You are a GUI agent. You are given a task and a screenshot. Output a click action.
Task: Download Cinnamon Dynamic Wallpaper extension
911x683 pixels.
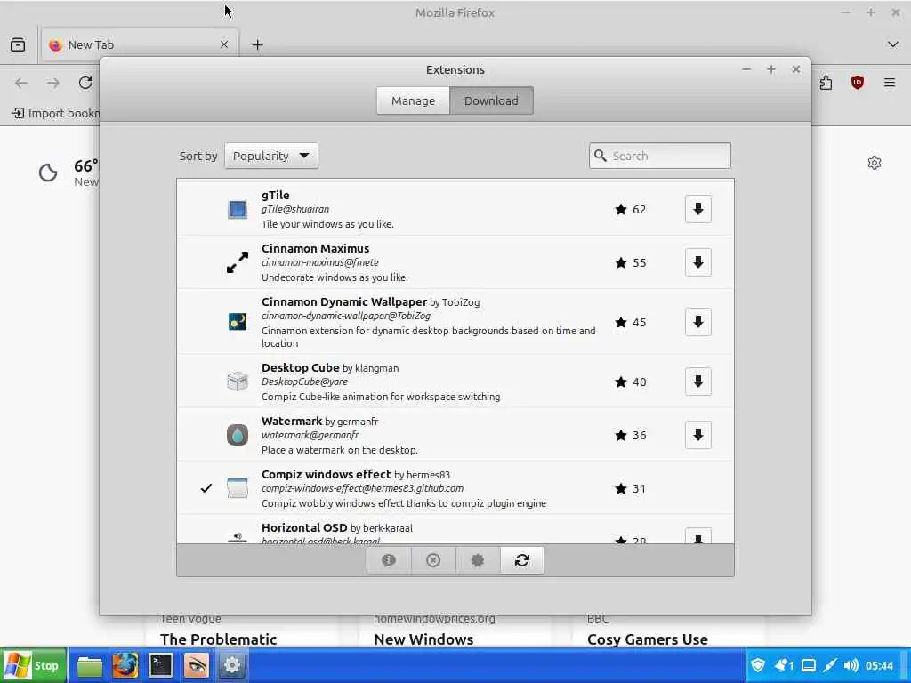[x=697, y=322]
